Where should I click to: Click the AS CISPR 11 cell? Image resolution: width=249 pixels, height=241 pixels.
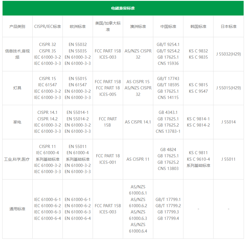[138, 159]
